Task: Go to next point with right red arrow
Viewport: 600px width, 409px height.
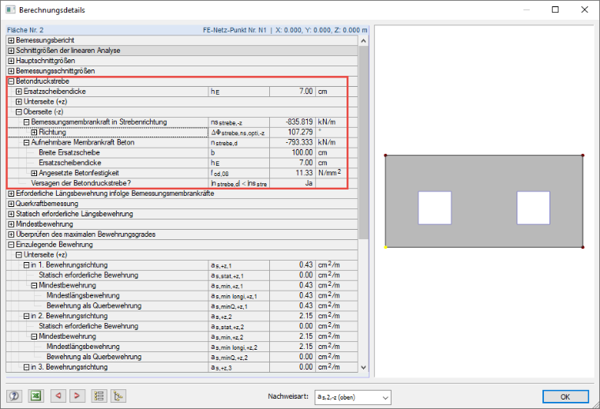Action: [x=77, y=396]
